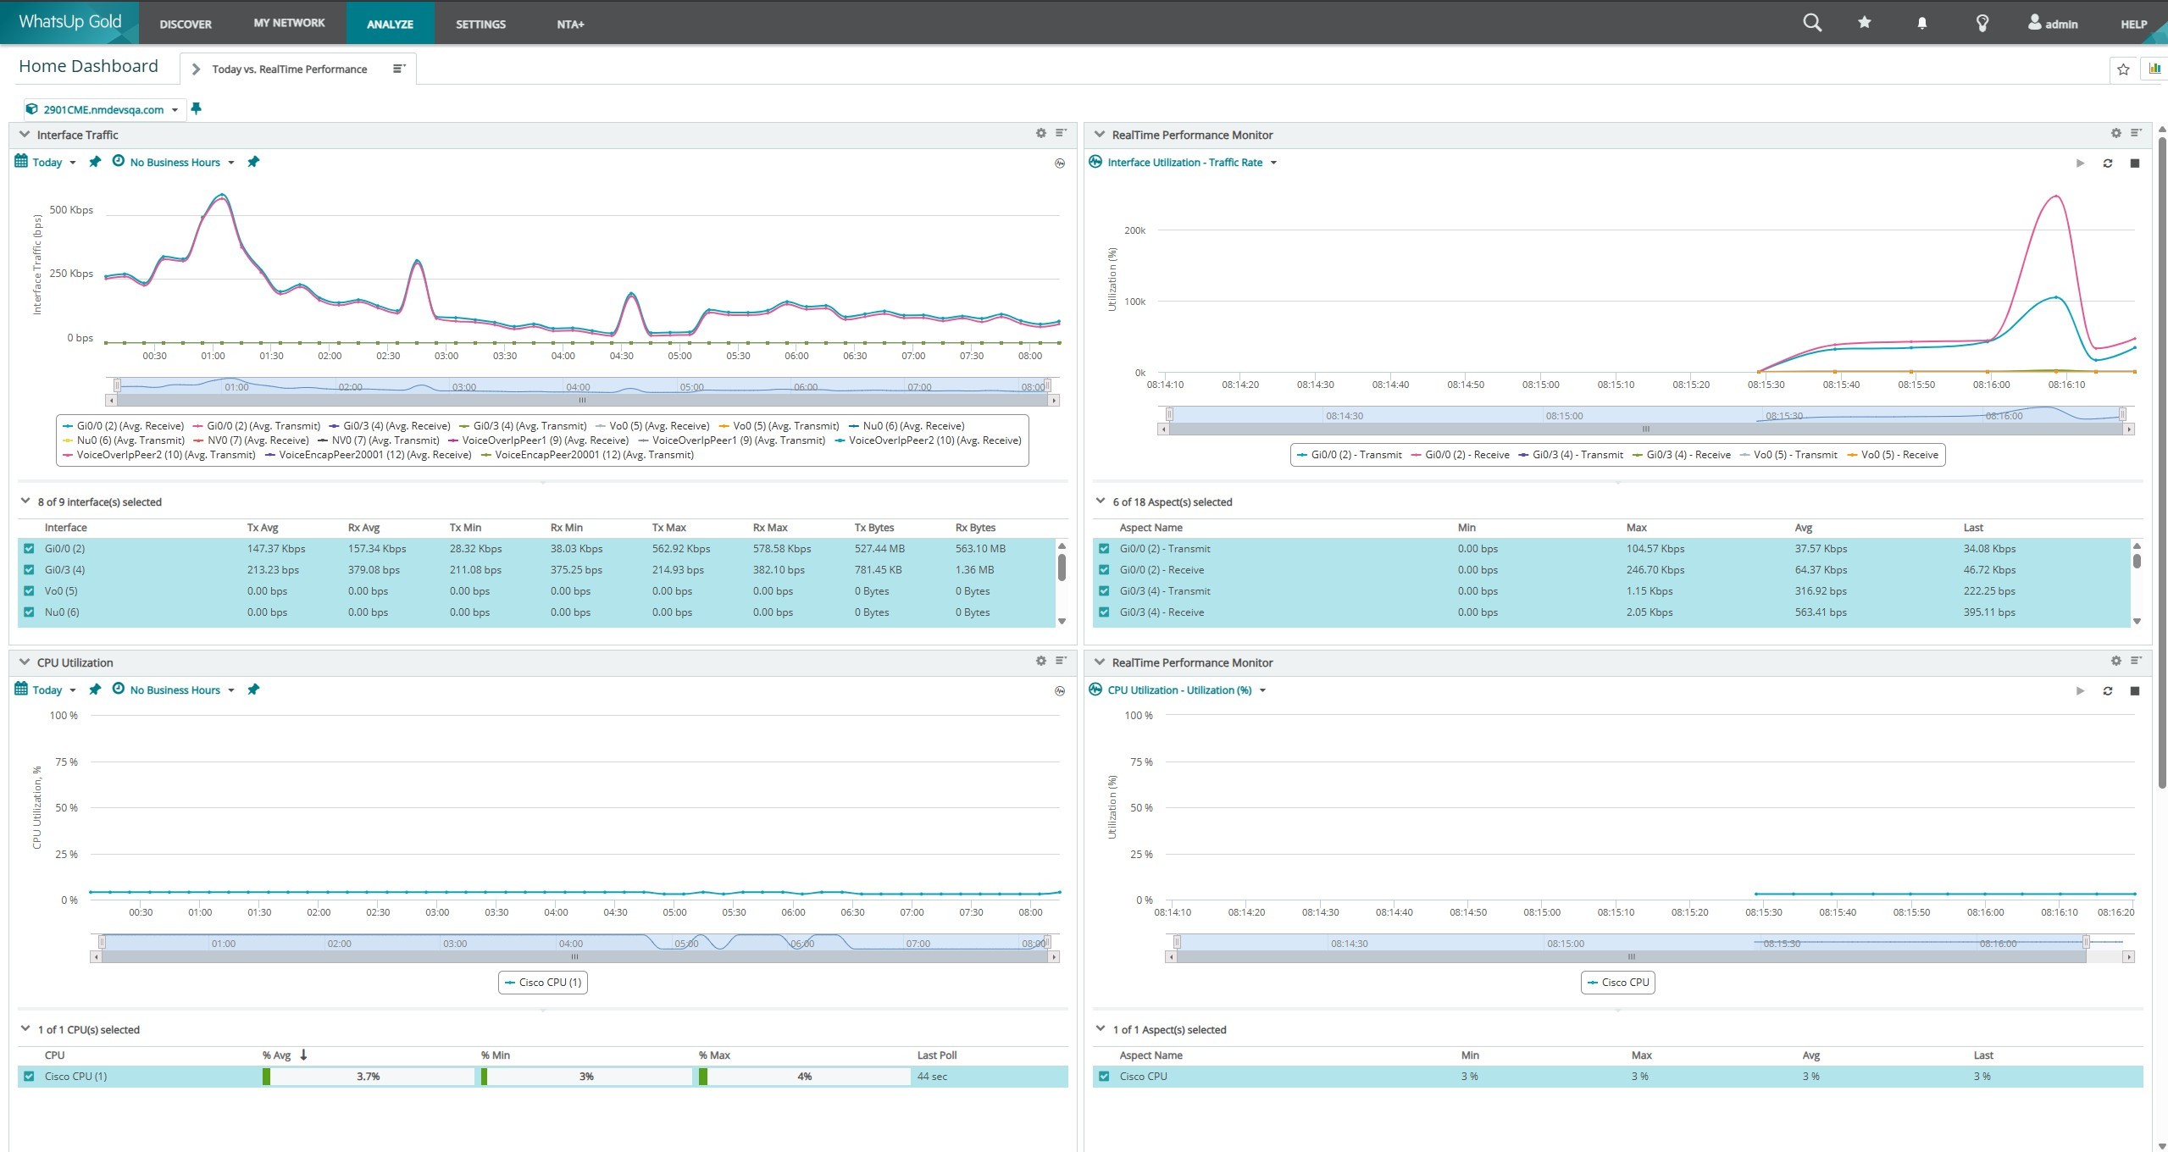Click the 2901CME.nmdevsqa.com device link
The image size is (2168, 1152).
[103, 109]
